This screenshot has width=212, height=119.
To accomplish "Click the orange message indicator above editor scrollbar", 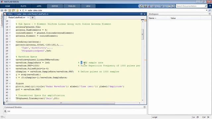I will [145, 20].
